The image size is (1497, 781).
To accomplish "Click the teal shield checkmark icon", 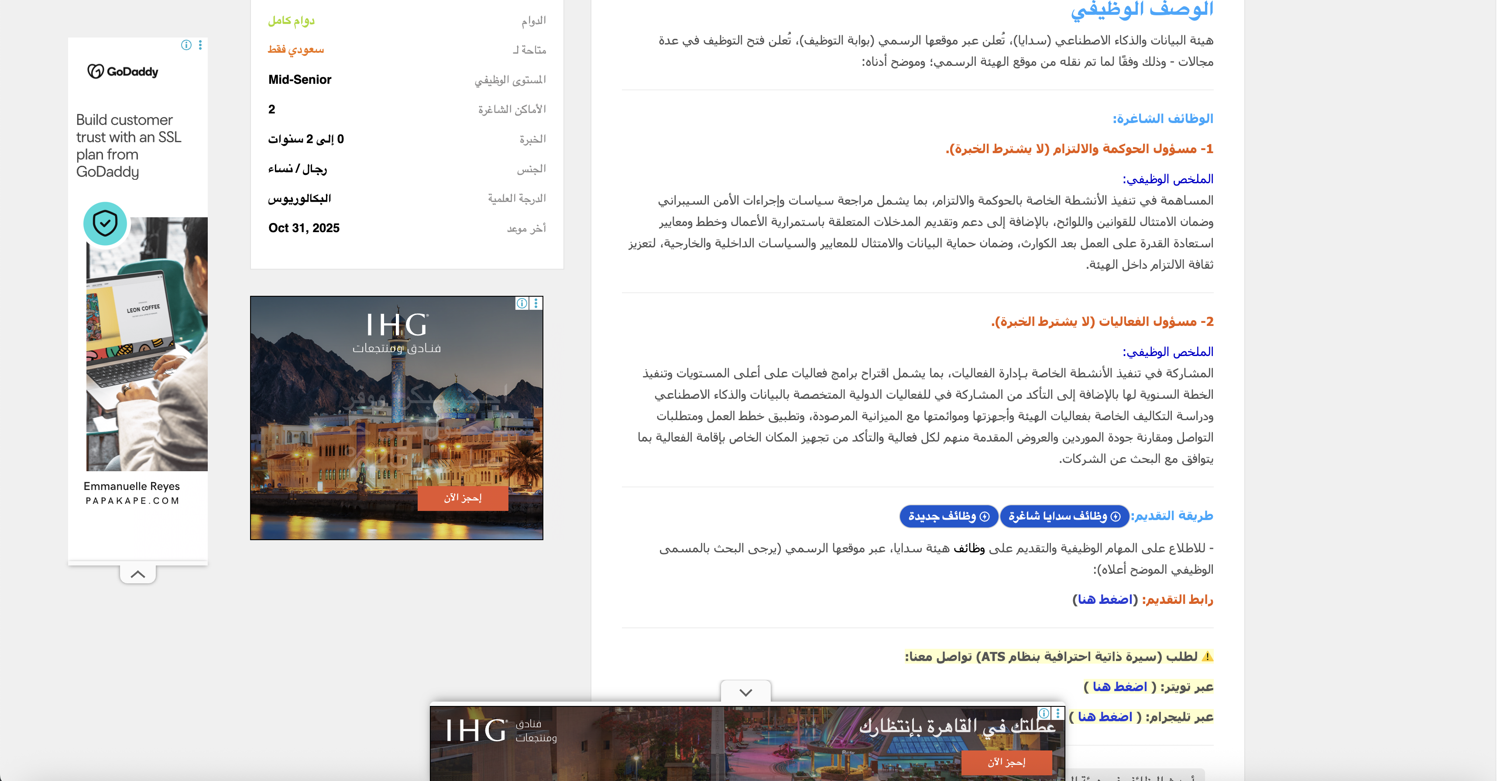I will 105,224.
